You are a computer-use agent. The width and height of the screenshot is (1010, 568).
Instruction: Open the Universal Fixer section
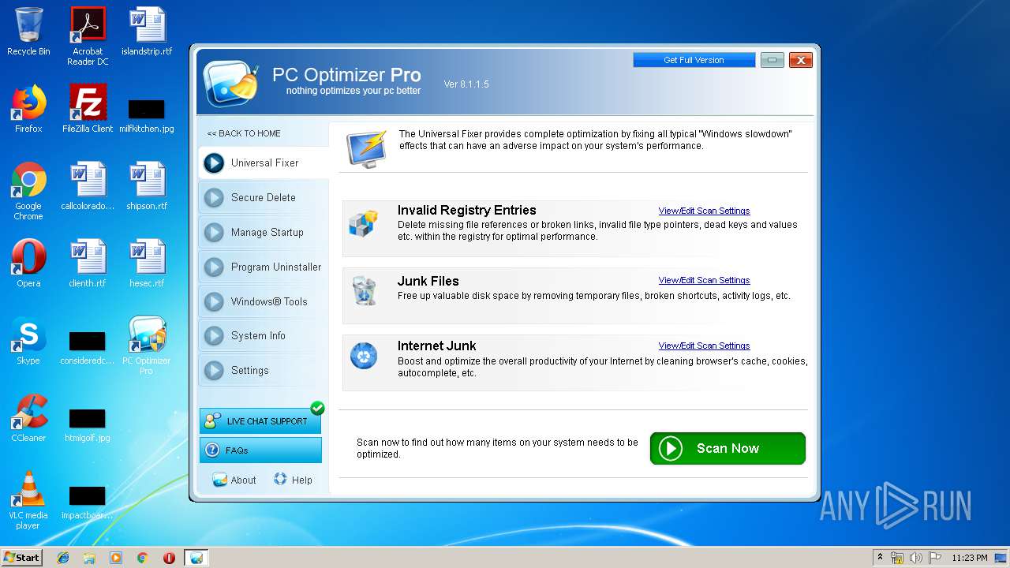point(263,163)
